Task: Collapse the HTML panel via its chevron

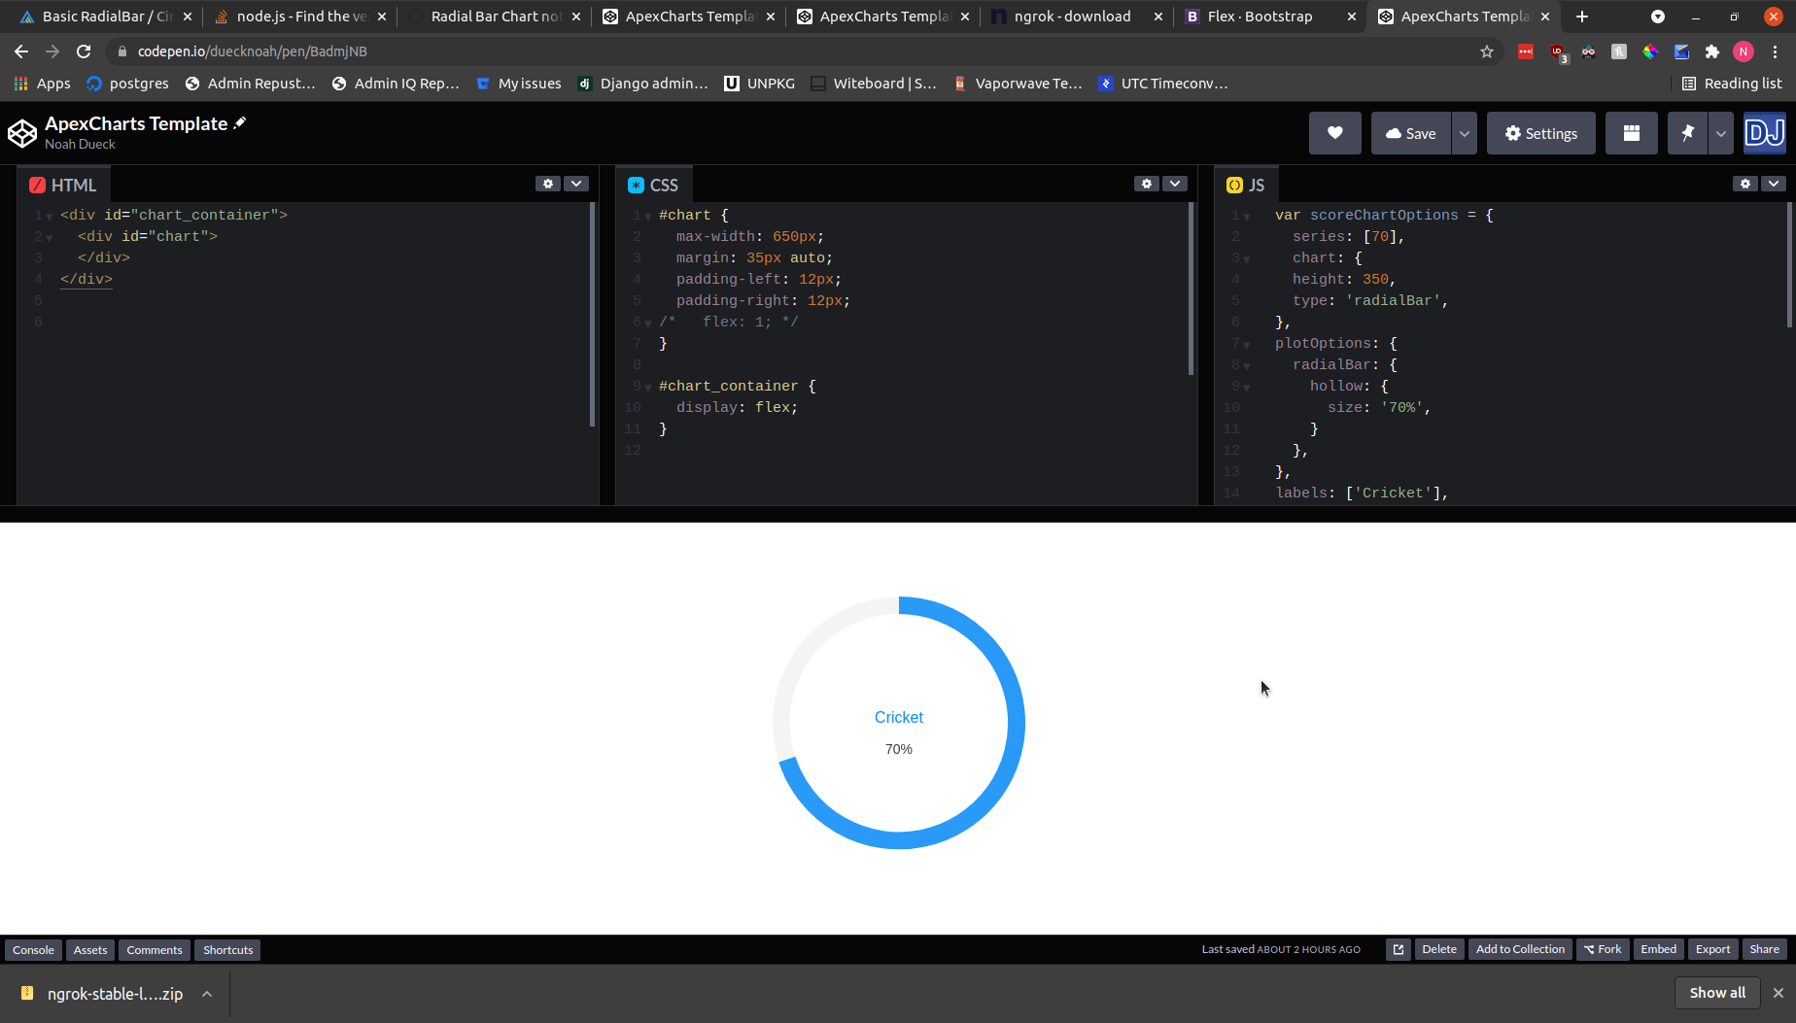Action: click(x=575, y=183)
